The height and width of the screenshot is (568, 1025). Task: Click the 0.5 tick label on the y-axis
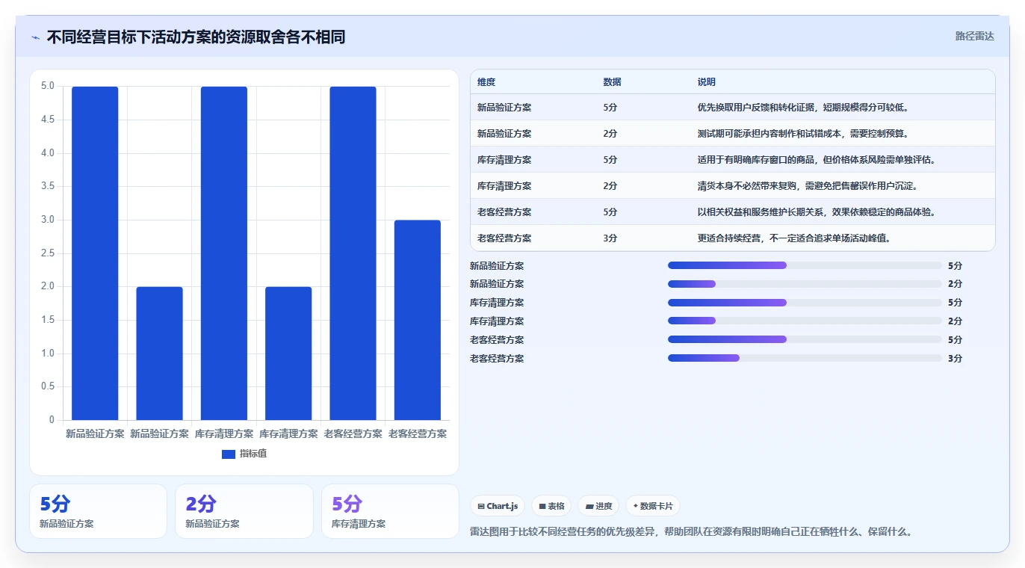click(48, 386)
